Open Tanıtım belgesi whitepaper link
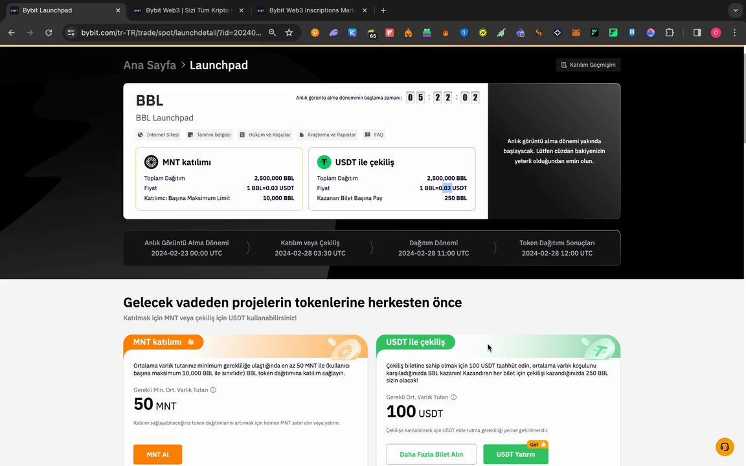This screenshot has width=746, height=466. 209,135
